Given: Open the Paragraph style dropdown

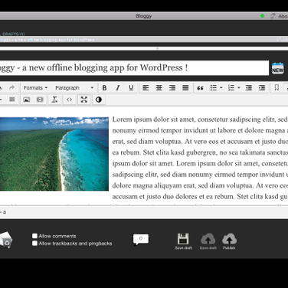Looking at the screenshot, I should click(74, 88).
